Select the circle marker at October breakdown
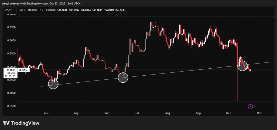This screenshot has height=130, width=277. [243, 66]
